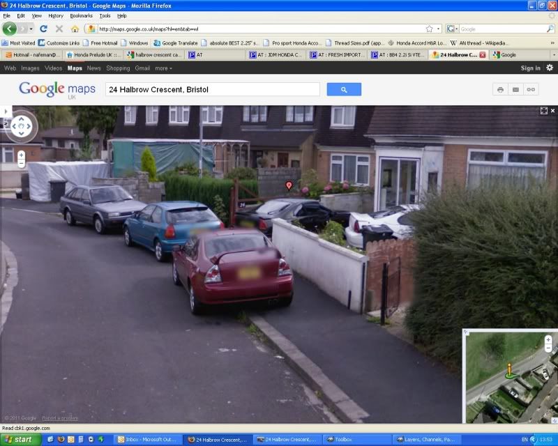558x446 pixels.
Task: Zoom in on Street View with plus
Action: (22, 155)
